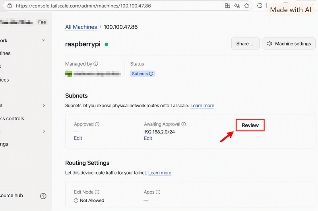
Task: Click the translate page icon
Action: tap(237, 6)
